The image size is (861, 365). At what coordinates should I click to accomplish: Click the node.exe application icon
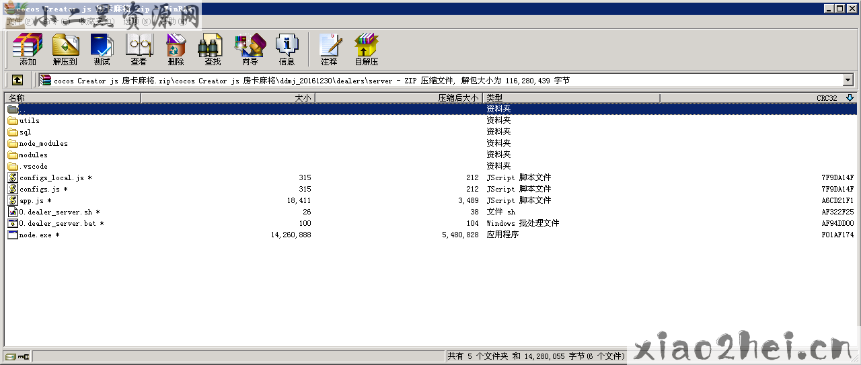coord(13,235)
